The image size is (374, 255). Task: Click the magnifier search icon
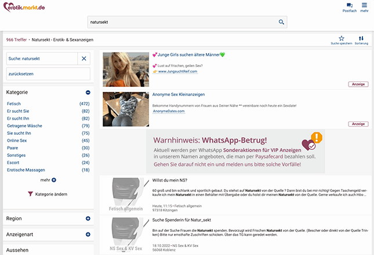[x=282, y=23]
